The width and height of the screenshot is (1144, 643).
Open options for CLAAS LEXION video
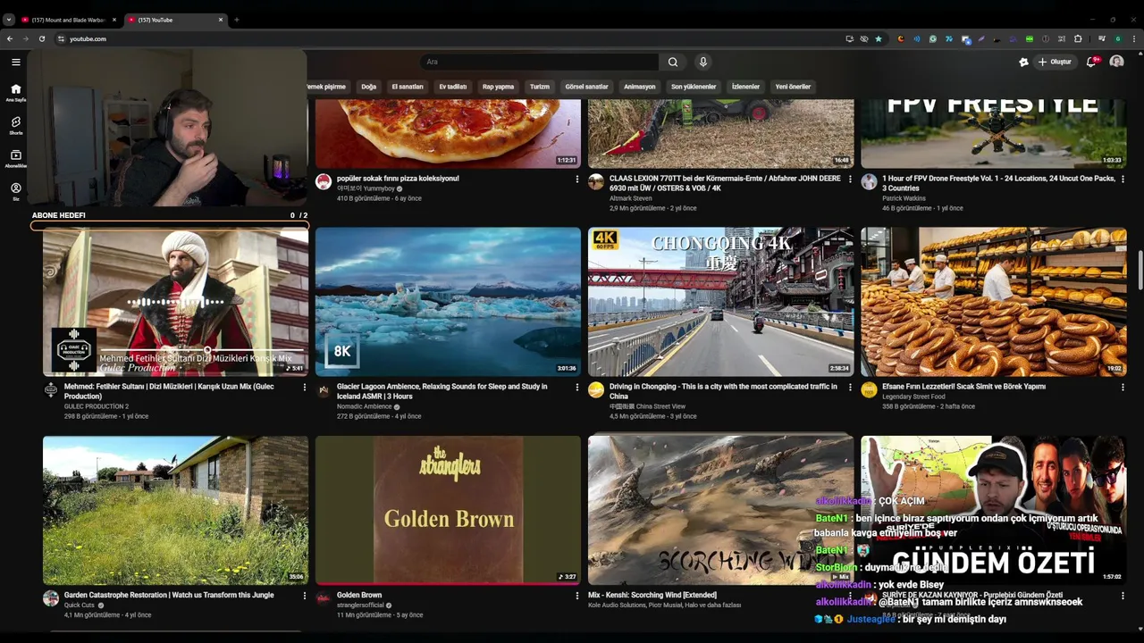pyautogui.click(x=850, y=179)
